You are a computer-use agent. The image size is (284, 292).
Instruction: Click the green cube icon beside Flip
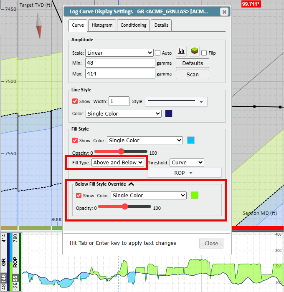194,51
